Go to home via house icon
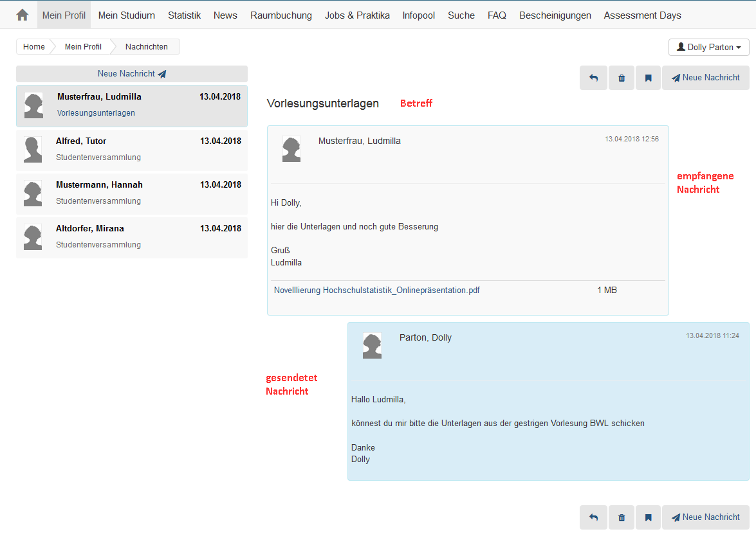 pyautogui.click(x=22, y=15)
